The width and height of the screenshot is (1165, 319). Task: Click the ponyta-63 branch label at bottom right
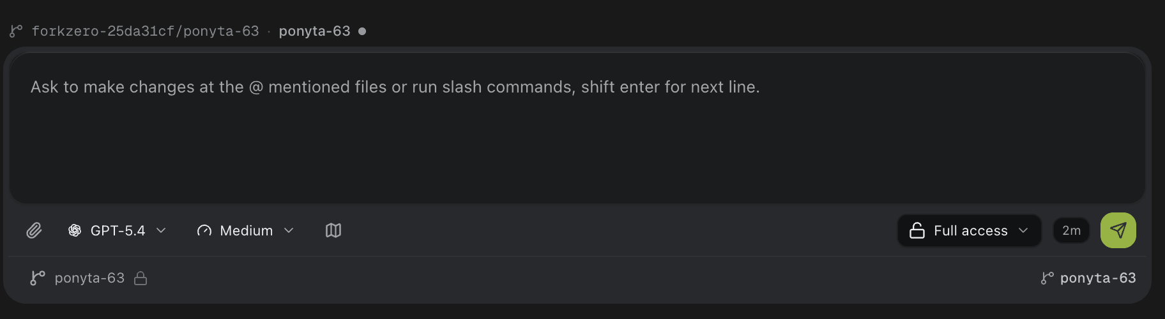coord(1098,278)
